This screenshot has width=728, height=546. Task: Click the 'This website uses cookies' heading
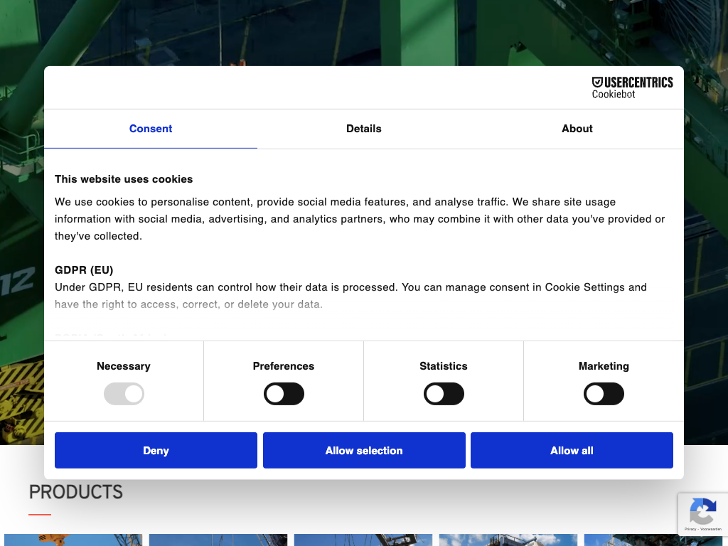coord(124,179)
